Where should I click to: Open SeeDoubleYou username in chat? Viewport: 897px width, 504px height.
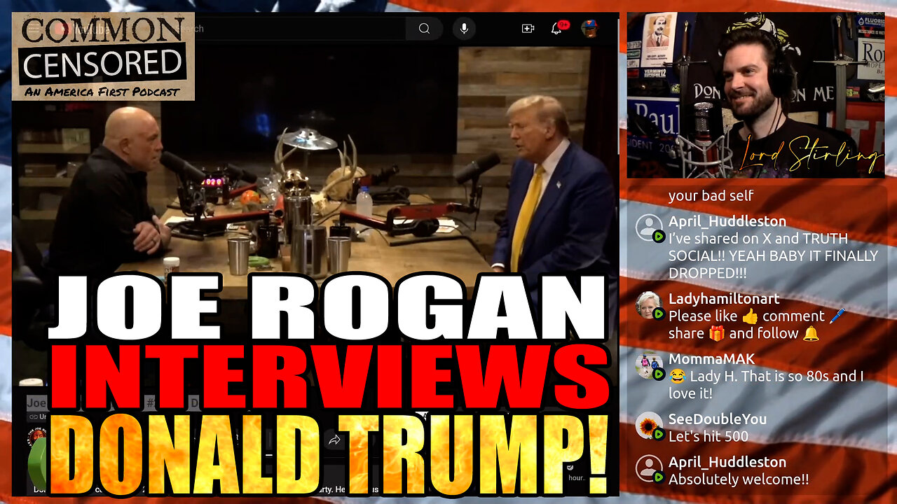coord(718,419)
